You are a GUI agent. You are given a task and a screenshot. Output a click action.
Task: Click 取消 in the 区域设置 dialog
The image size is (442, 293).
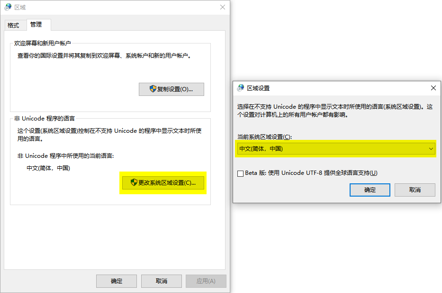click(x=415, y=190)
